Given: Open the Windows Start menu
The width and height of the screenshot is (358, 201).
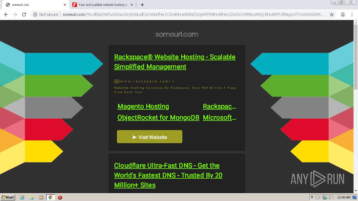Looking at the screenshot, I should [x=8, y=197].
